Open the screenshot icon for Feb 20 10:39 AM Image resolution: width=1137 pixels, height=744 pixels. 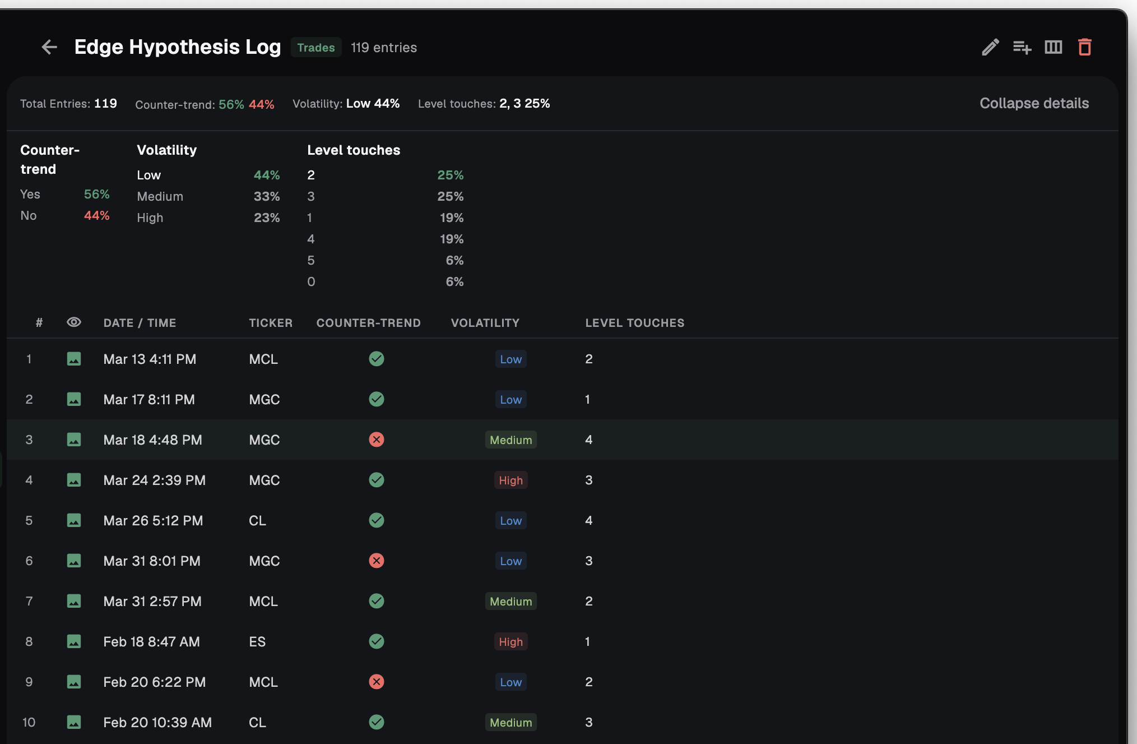pos(74,722)
